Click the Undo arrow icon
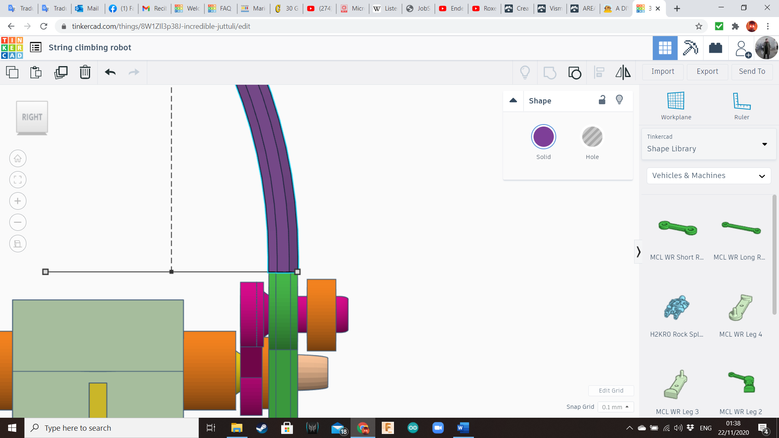The height and width of the screenshot is (438, 779). (x=110, y=72)
